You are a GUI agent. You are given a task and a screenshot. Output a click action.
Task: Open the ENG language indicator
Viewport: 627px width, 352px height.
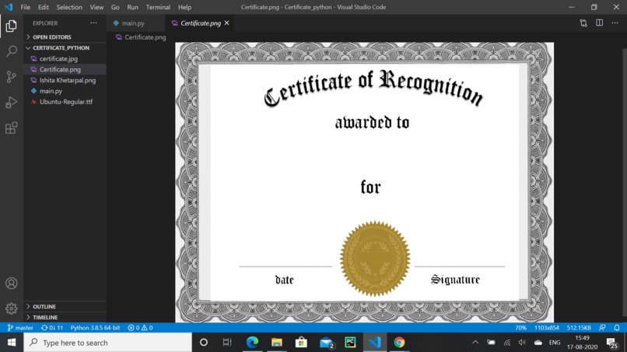click(555, 343)
